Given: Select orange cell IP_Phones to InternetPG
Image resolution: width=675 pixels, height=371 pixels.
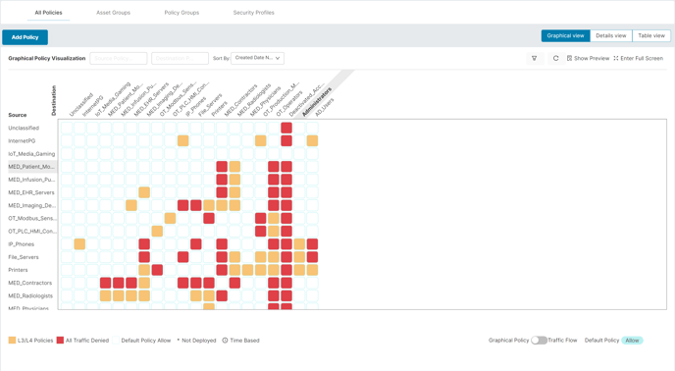Looking at the screenshot, I should point(79,244).
